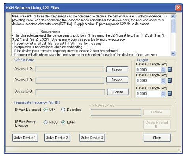Click the Device 2 Length value field
This screenshot has height=156, width=187.
click(149, 80)
